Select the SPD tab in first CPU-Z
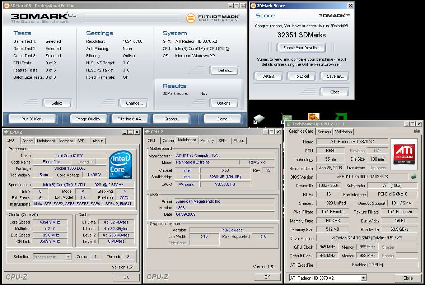Viewport: 425px width, 285px height. (81, 141)
